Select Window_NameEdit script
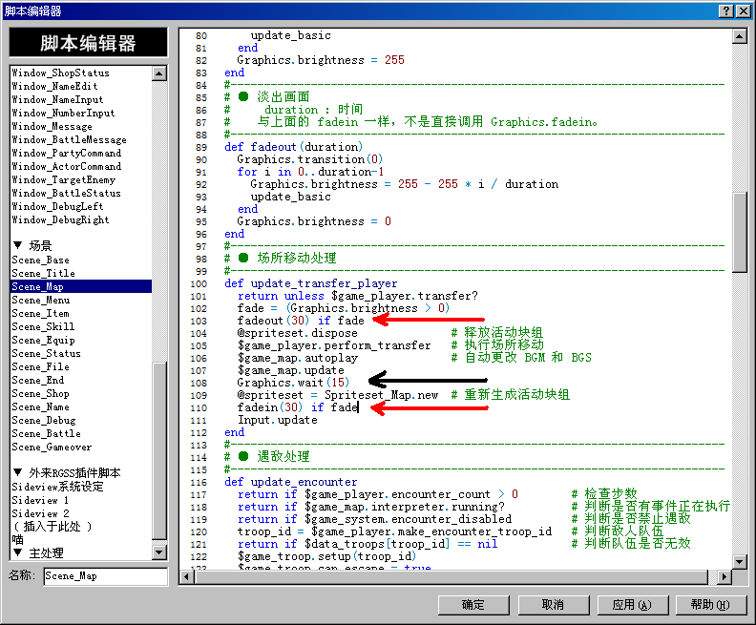 pos(54,86)
